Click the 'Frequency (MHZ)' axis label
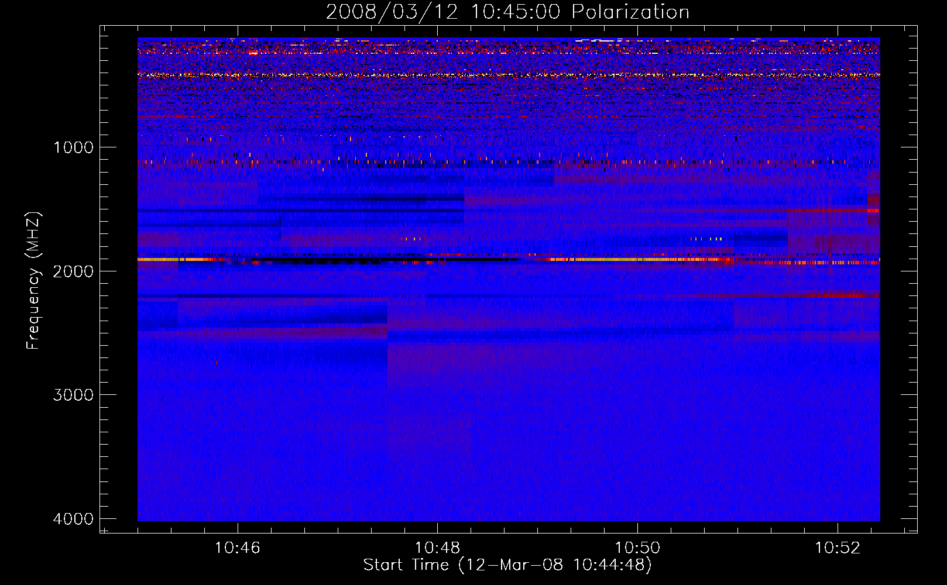This screenshot has height=585, width=947. pos(33,281)
